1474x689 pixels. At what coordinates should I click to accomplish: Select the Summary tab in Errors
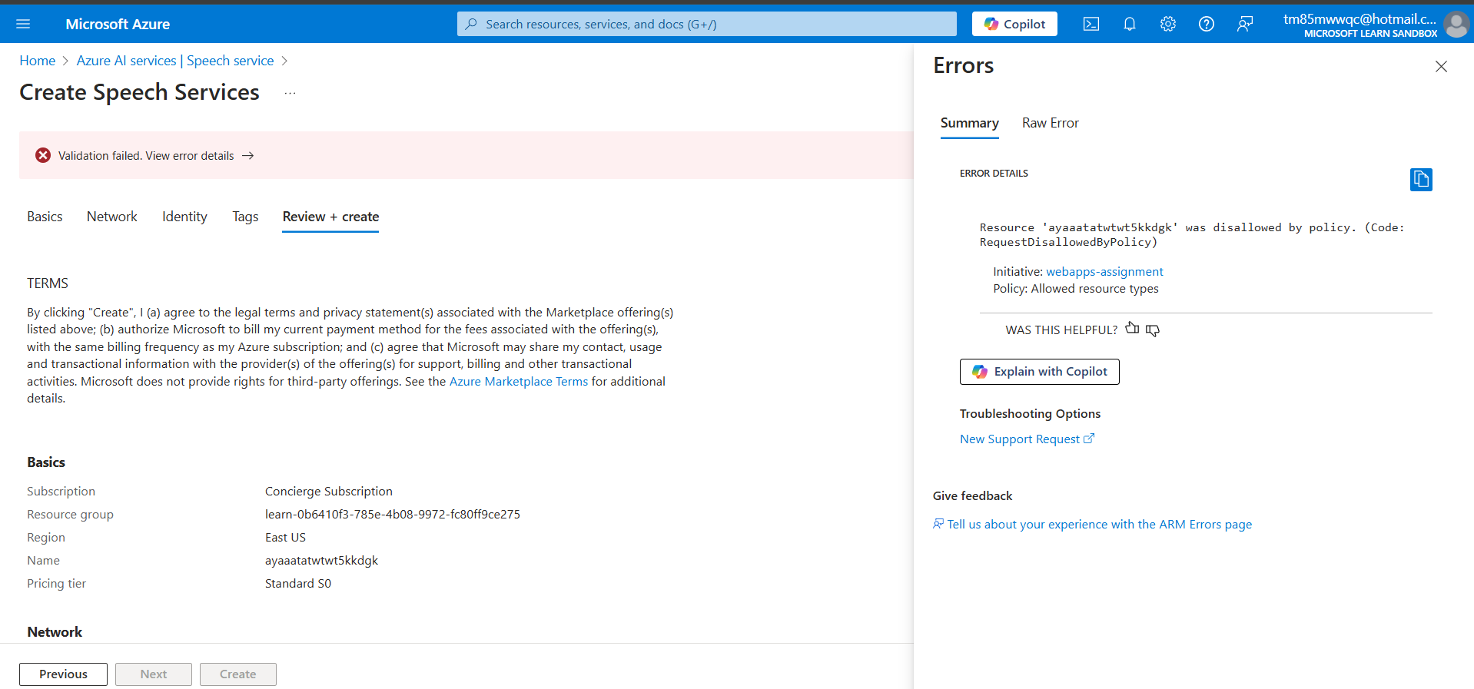(x=969, y=123)
